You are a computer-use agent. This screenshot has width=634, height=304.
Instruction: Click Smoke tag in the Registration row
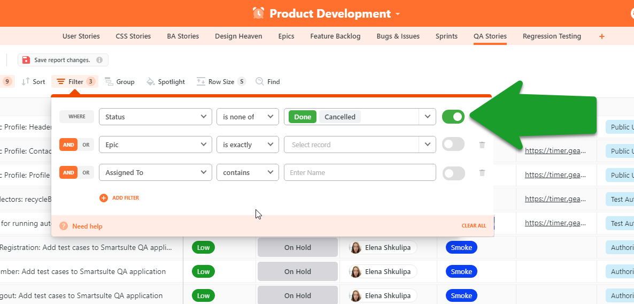461,247
